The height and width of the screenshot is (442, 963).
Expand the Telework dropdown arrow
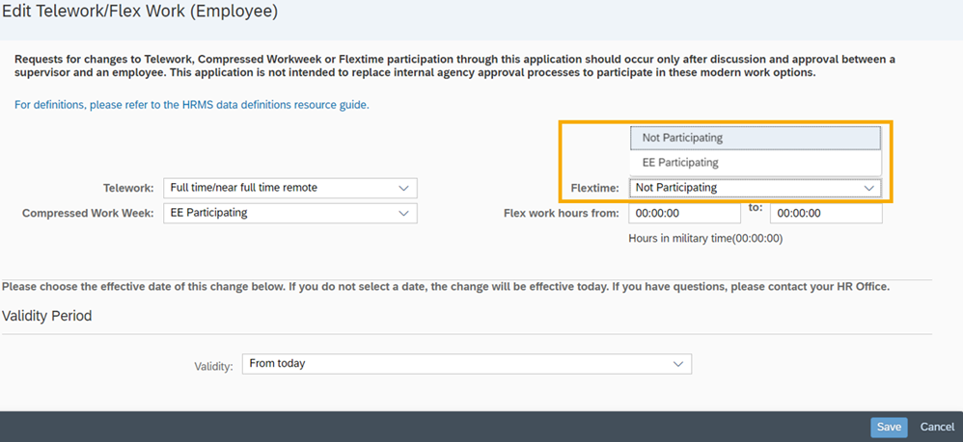(x=403, y=188)
